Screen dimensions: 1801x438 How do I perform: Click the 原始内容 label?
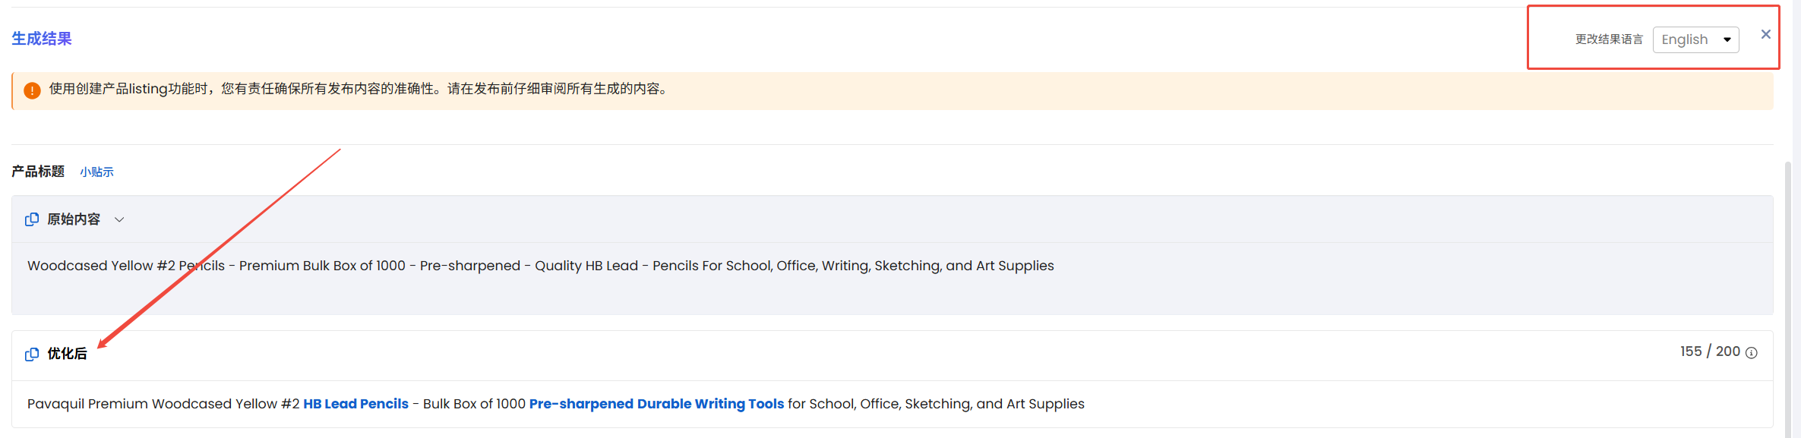74,219
